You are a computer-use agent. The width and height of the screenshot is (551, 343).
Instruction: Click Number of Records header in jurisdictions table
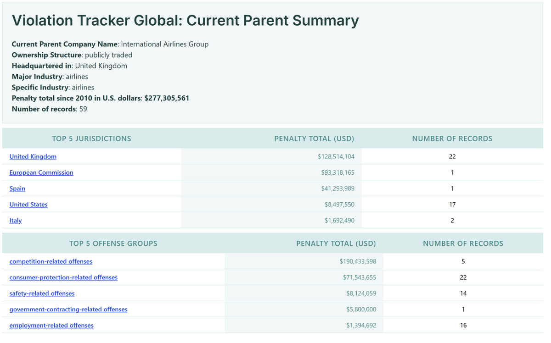(x=452, y=138)
